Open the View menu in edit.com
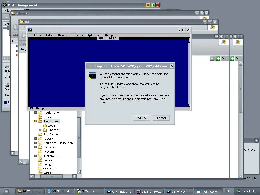This screenshot has width=260, height=195. 78,35
